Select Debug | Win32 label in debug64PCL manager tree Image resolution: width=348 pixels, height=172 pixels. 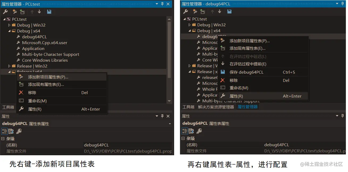pos(211,25)
